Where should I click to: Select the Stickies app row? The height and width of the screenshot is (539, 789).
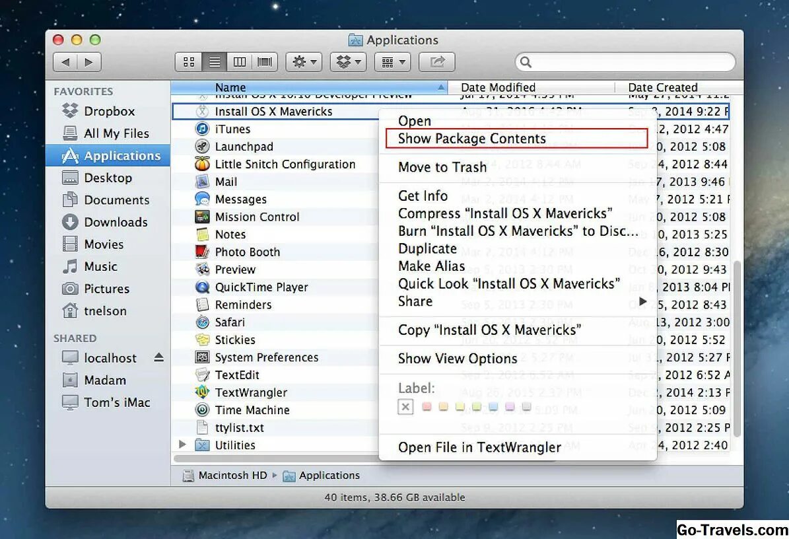click(x=275, y=340)
